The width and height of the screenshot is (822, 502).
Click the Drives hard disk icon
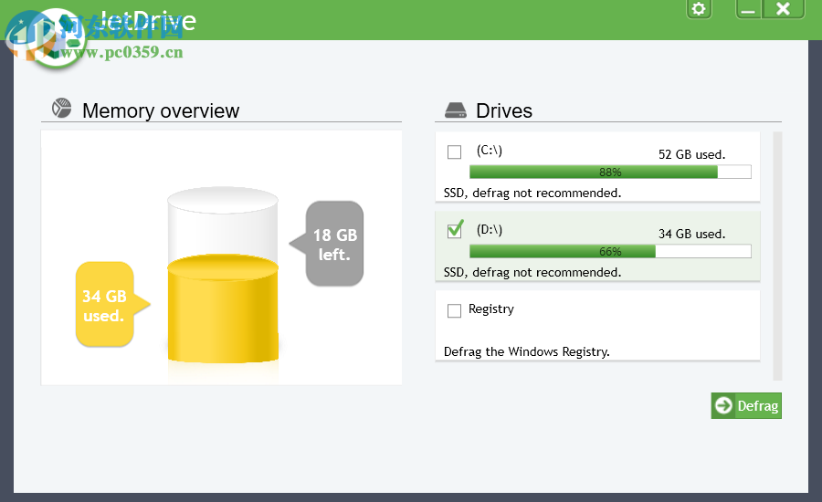click(456, 110)
